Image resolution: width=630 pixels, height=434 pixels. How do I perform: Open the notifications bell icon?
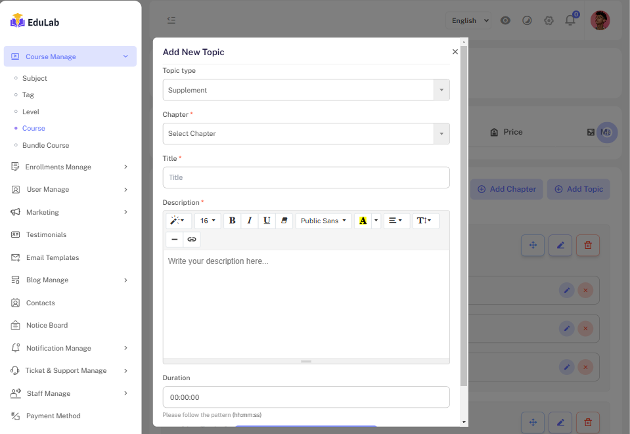coord(570,20)
